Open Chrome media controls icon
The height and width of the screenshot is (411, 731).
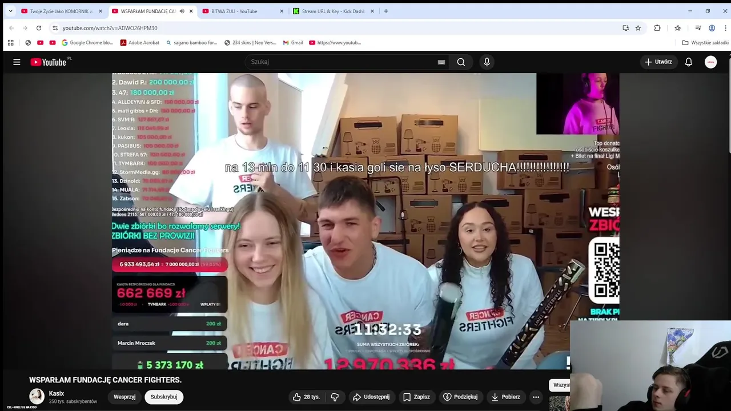click(698, 28)
